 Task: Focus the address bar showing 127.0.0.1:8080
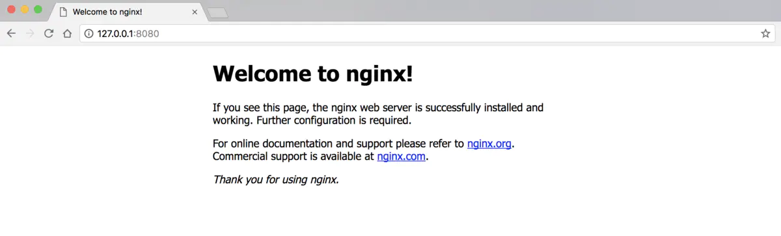(x=426, y=34)
